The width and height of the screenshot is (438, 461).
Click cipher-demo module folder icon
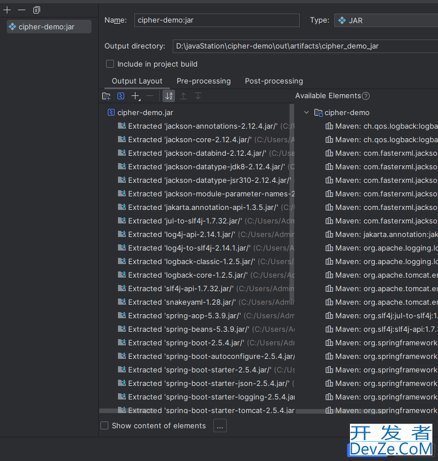click(x=318, y=113)
